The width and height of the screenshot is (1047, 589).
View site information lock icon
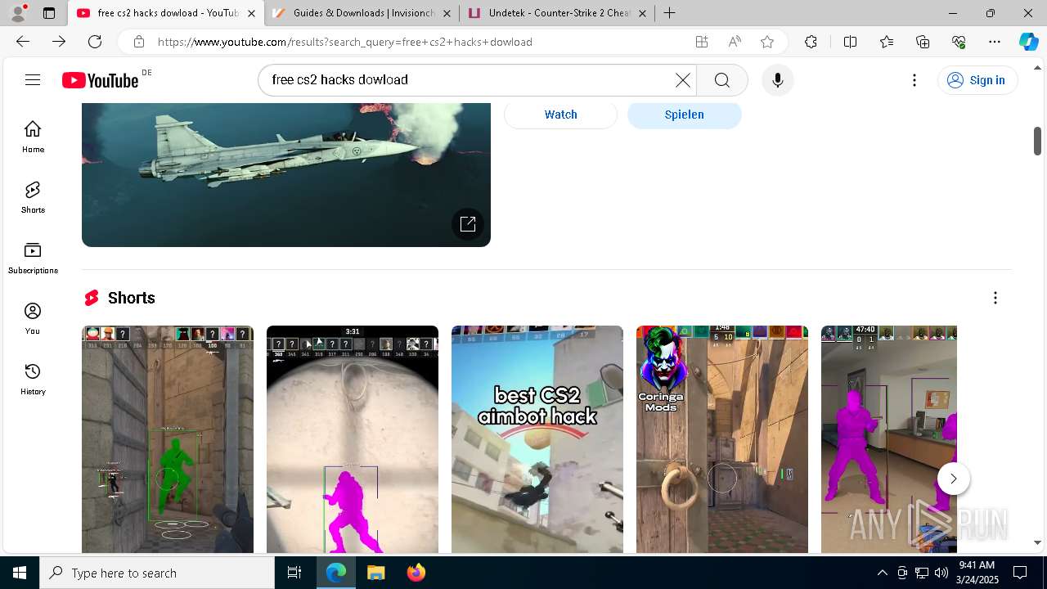point(139,42)
